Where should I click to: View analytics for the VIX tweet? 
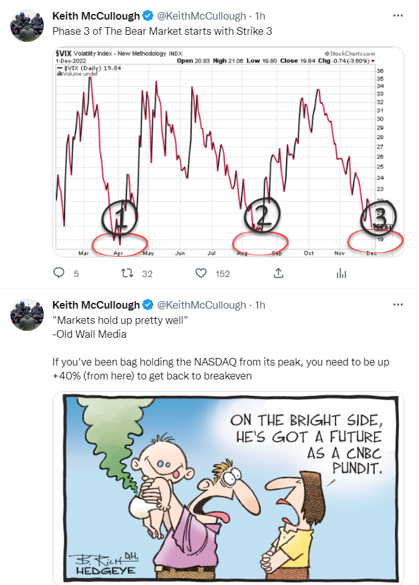pyautogui.click(x=341, y=273)
